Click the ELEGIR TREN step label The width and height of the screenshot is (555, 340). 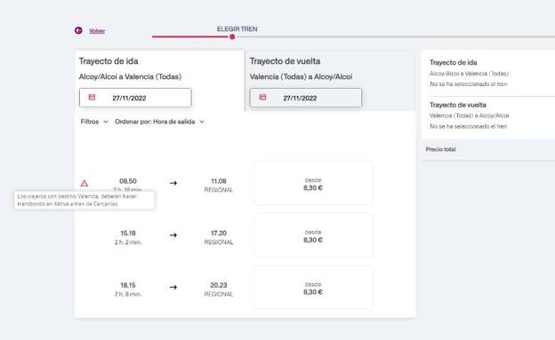pos(237,29)
